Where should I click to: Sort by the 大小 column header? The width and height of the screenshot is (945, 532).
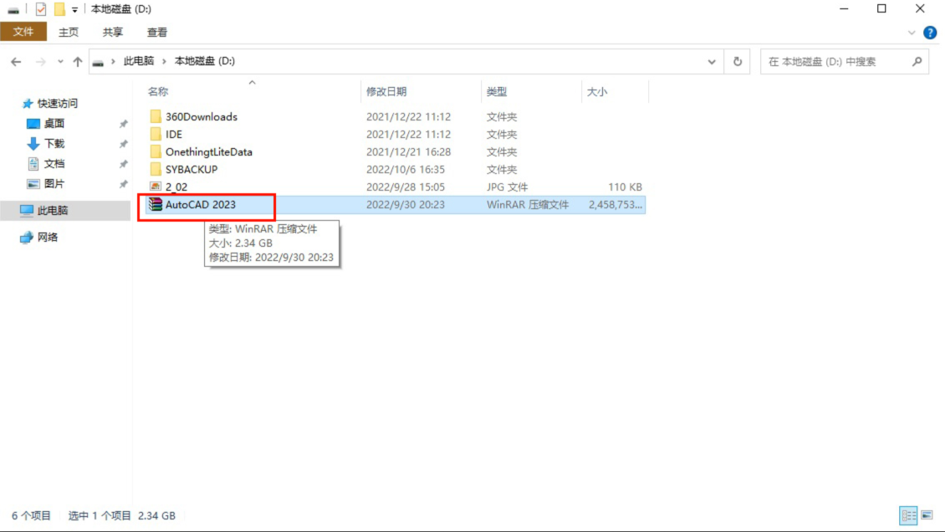pos(597,92)
